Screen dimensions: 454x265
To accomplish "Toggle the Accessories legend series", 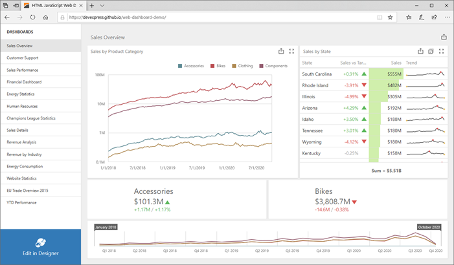I will point(191,66).
